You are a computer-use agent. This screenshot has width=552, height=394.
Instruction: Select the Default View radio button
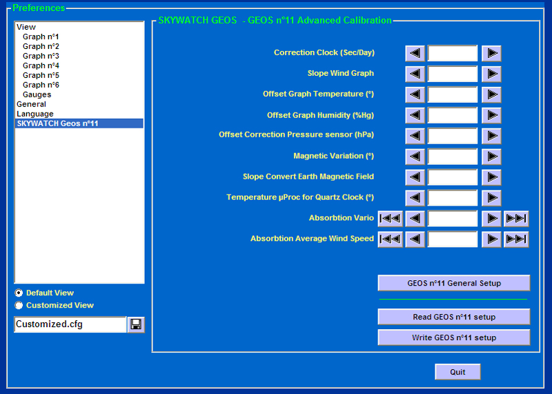pyautogui.click(x=19, y=293)
